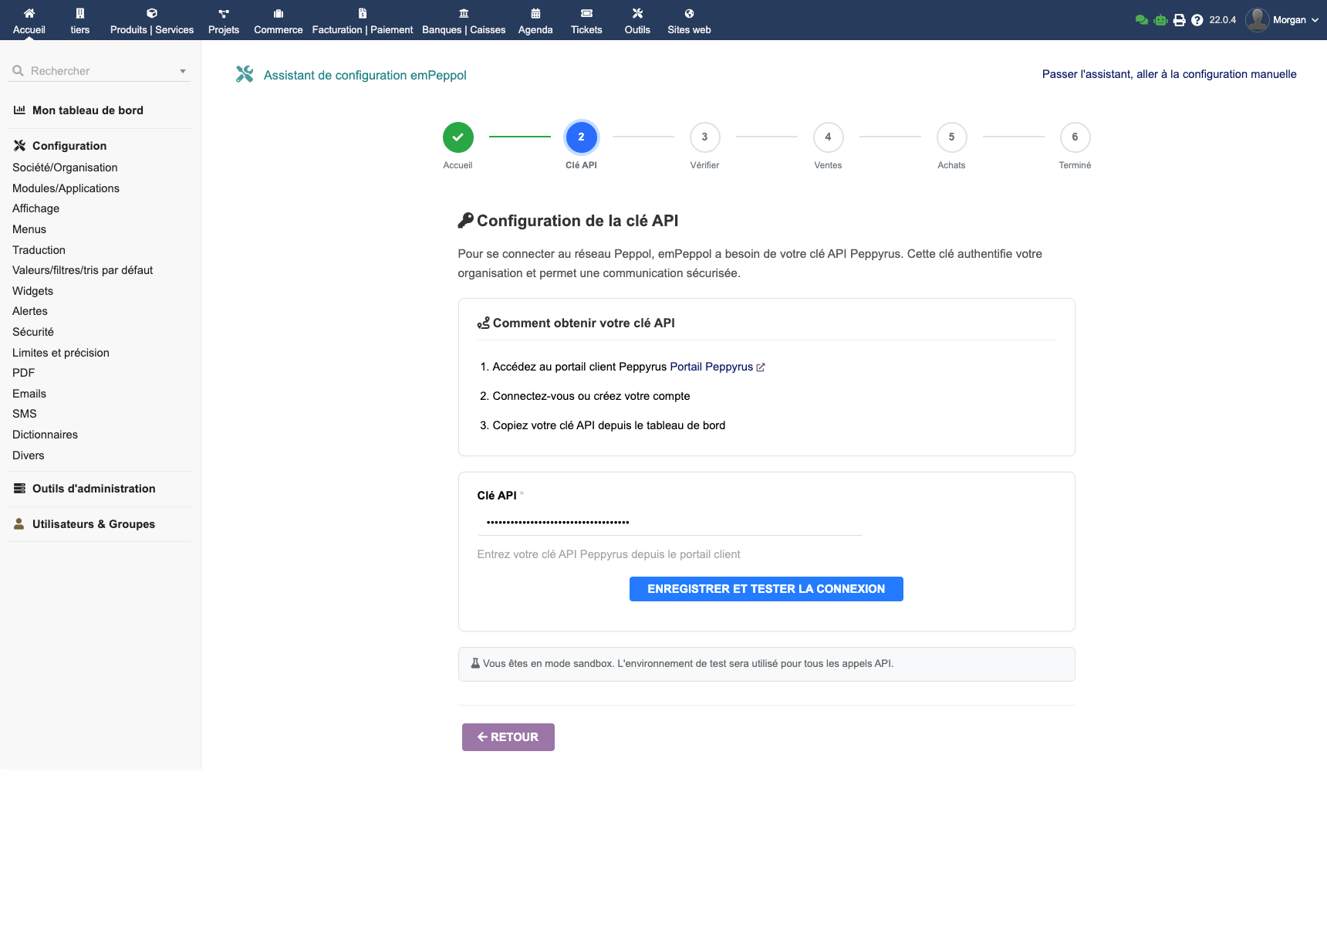This screenshot has width=1327, height=941.
Task: Open Valeurs/filtres/tris par défaut
Action: (x=83, y=270)
